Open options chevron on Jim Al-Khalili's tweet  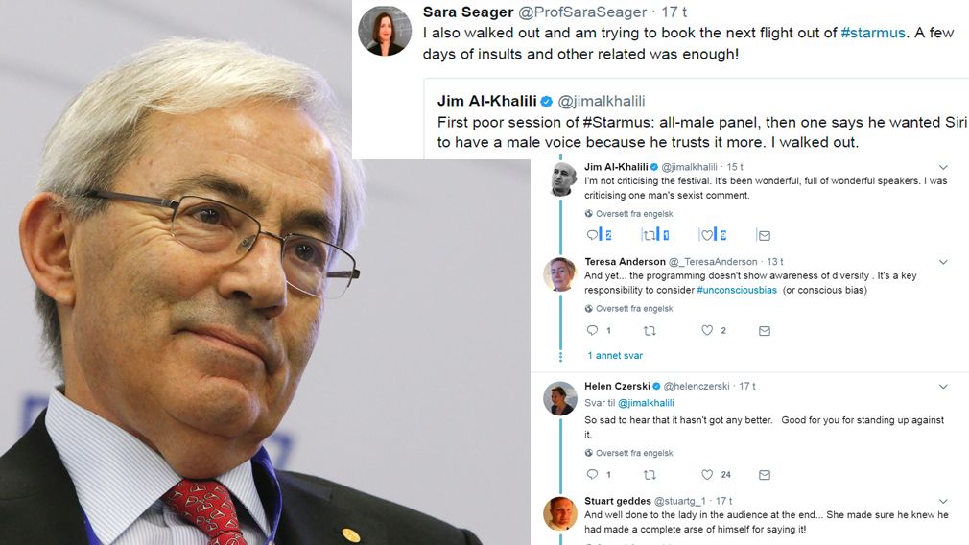(943, 167)
